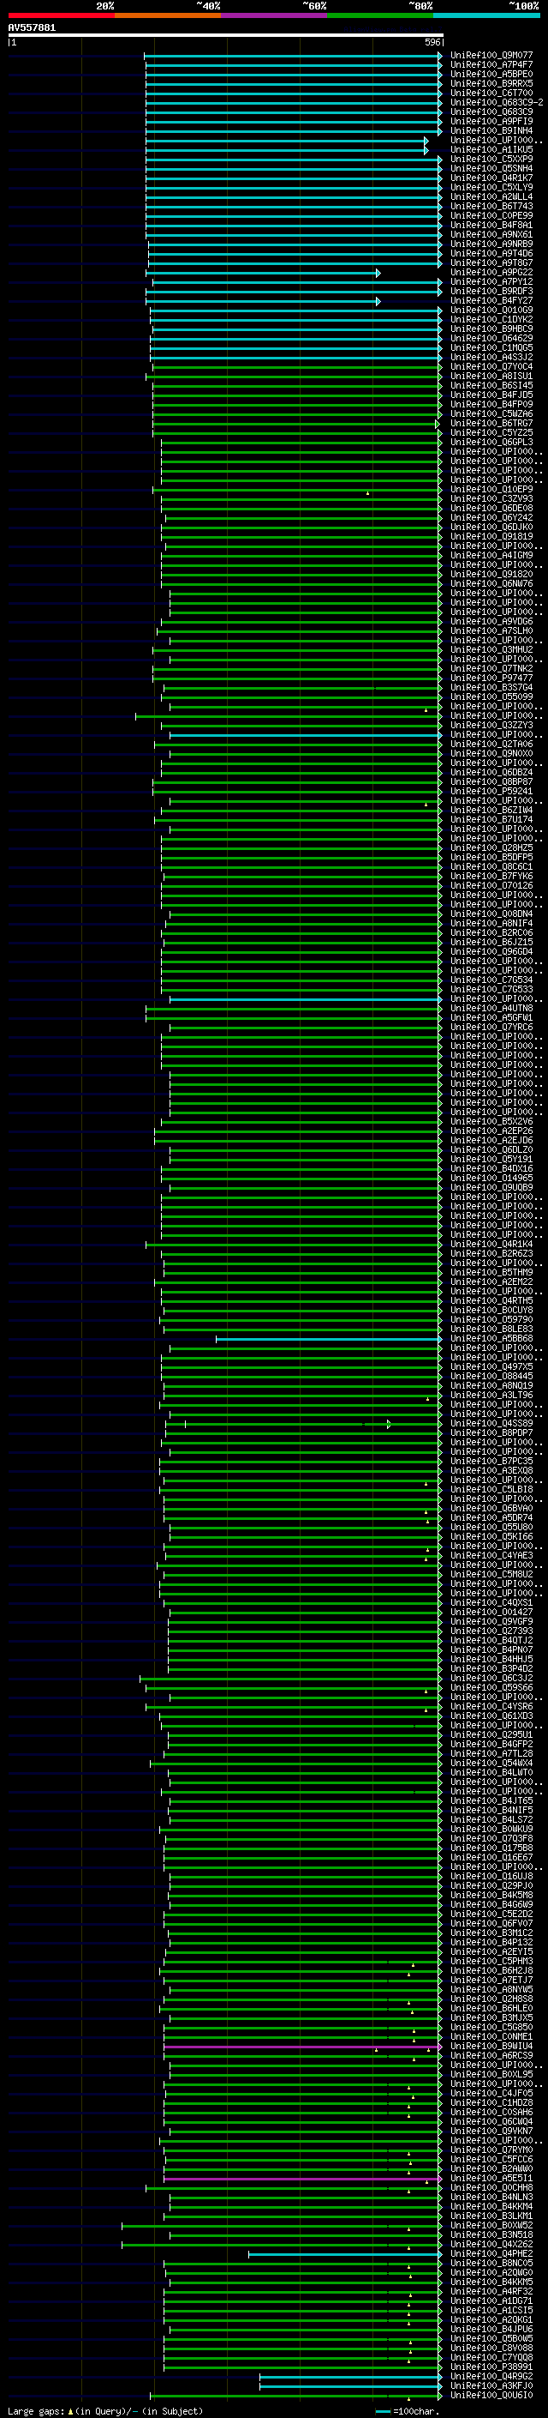Screen dimensions: 548x2418
Task: Click the UniRef100_B6T743 label
Action: click(x=491, y=207)
